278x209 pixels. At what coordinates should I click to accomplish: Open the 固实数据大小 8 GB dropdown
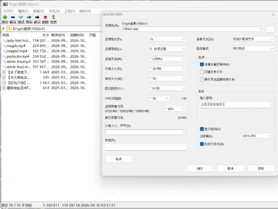pyautogui.click(x=168, y=88)
